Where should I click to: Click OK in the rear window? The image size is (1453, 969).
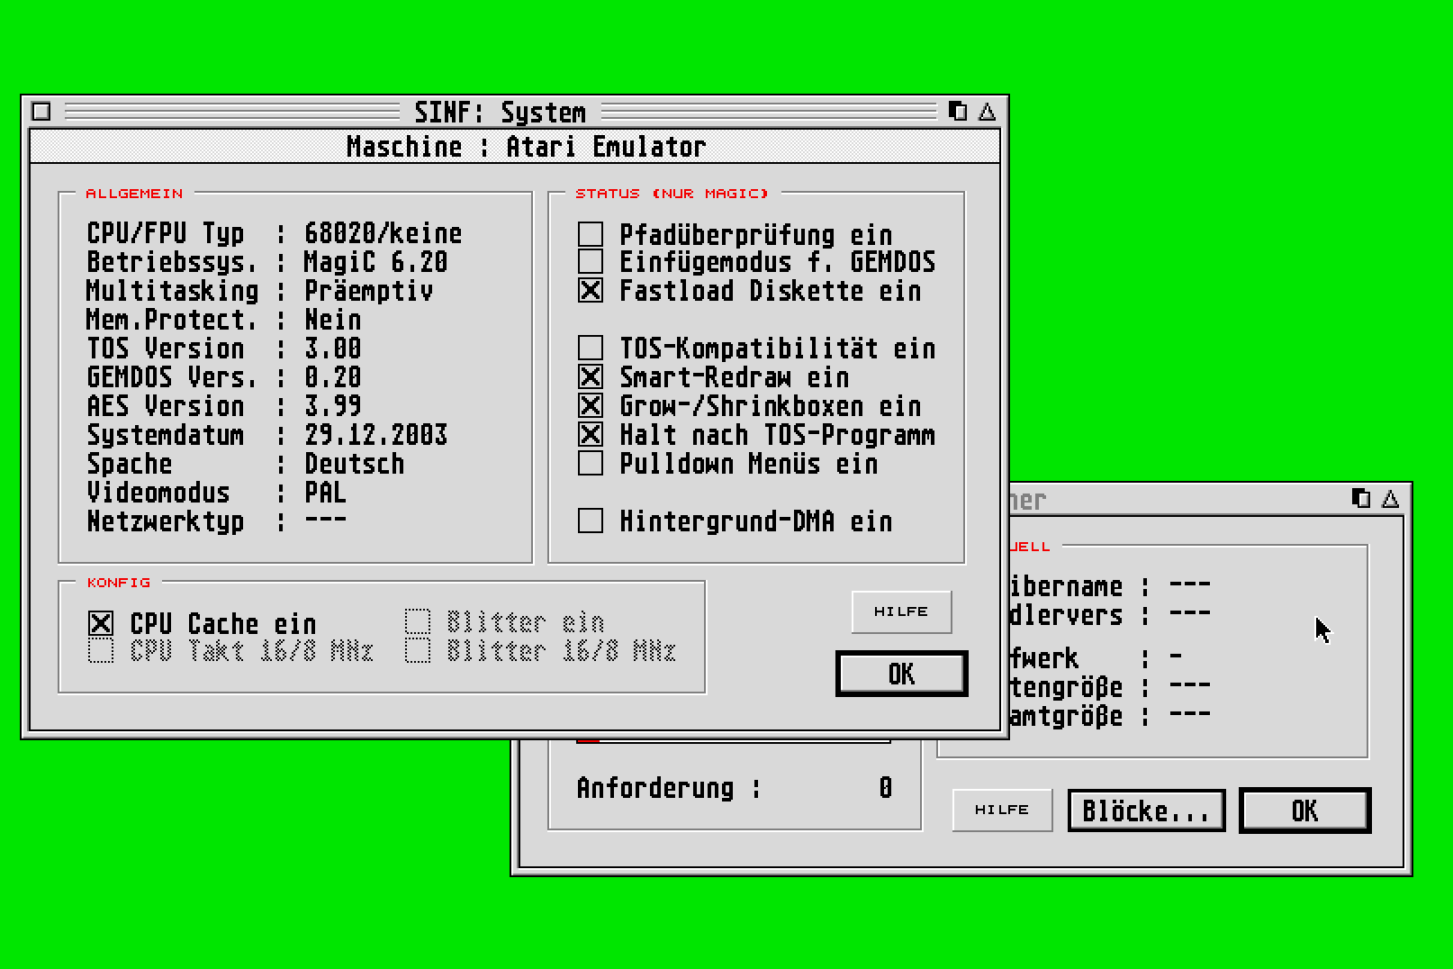[x=1304, y=811]
